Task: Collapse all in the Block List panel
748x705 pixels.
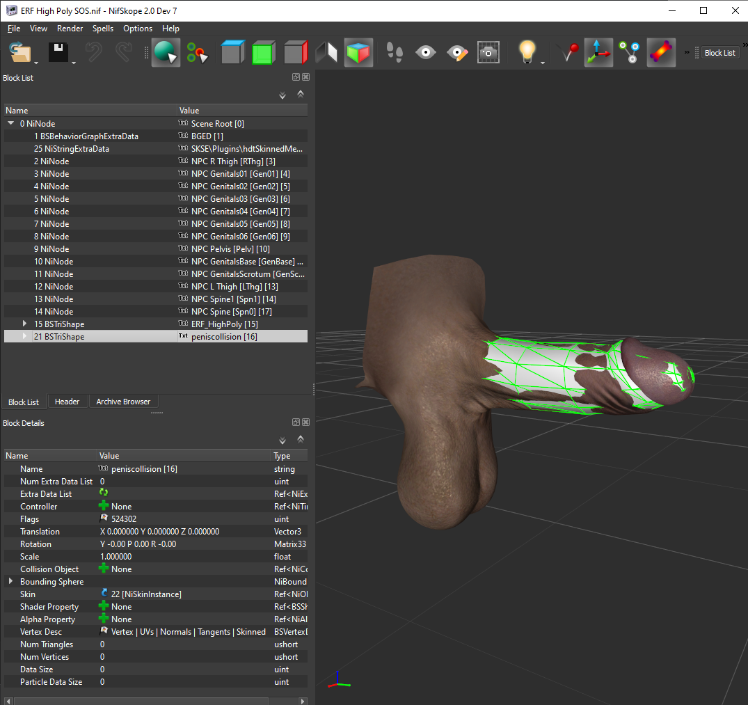Action: pos(301,94)
